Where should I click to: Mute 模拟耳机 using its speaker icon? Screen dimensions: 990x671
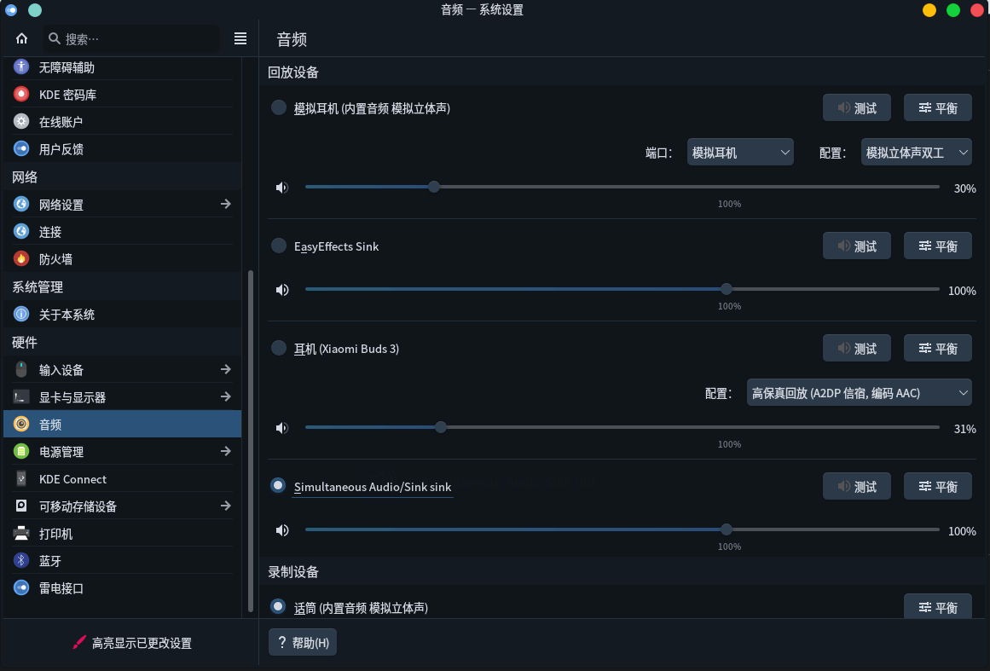(282, 187)
